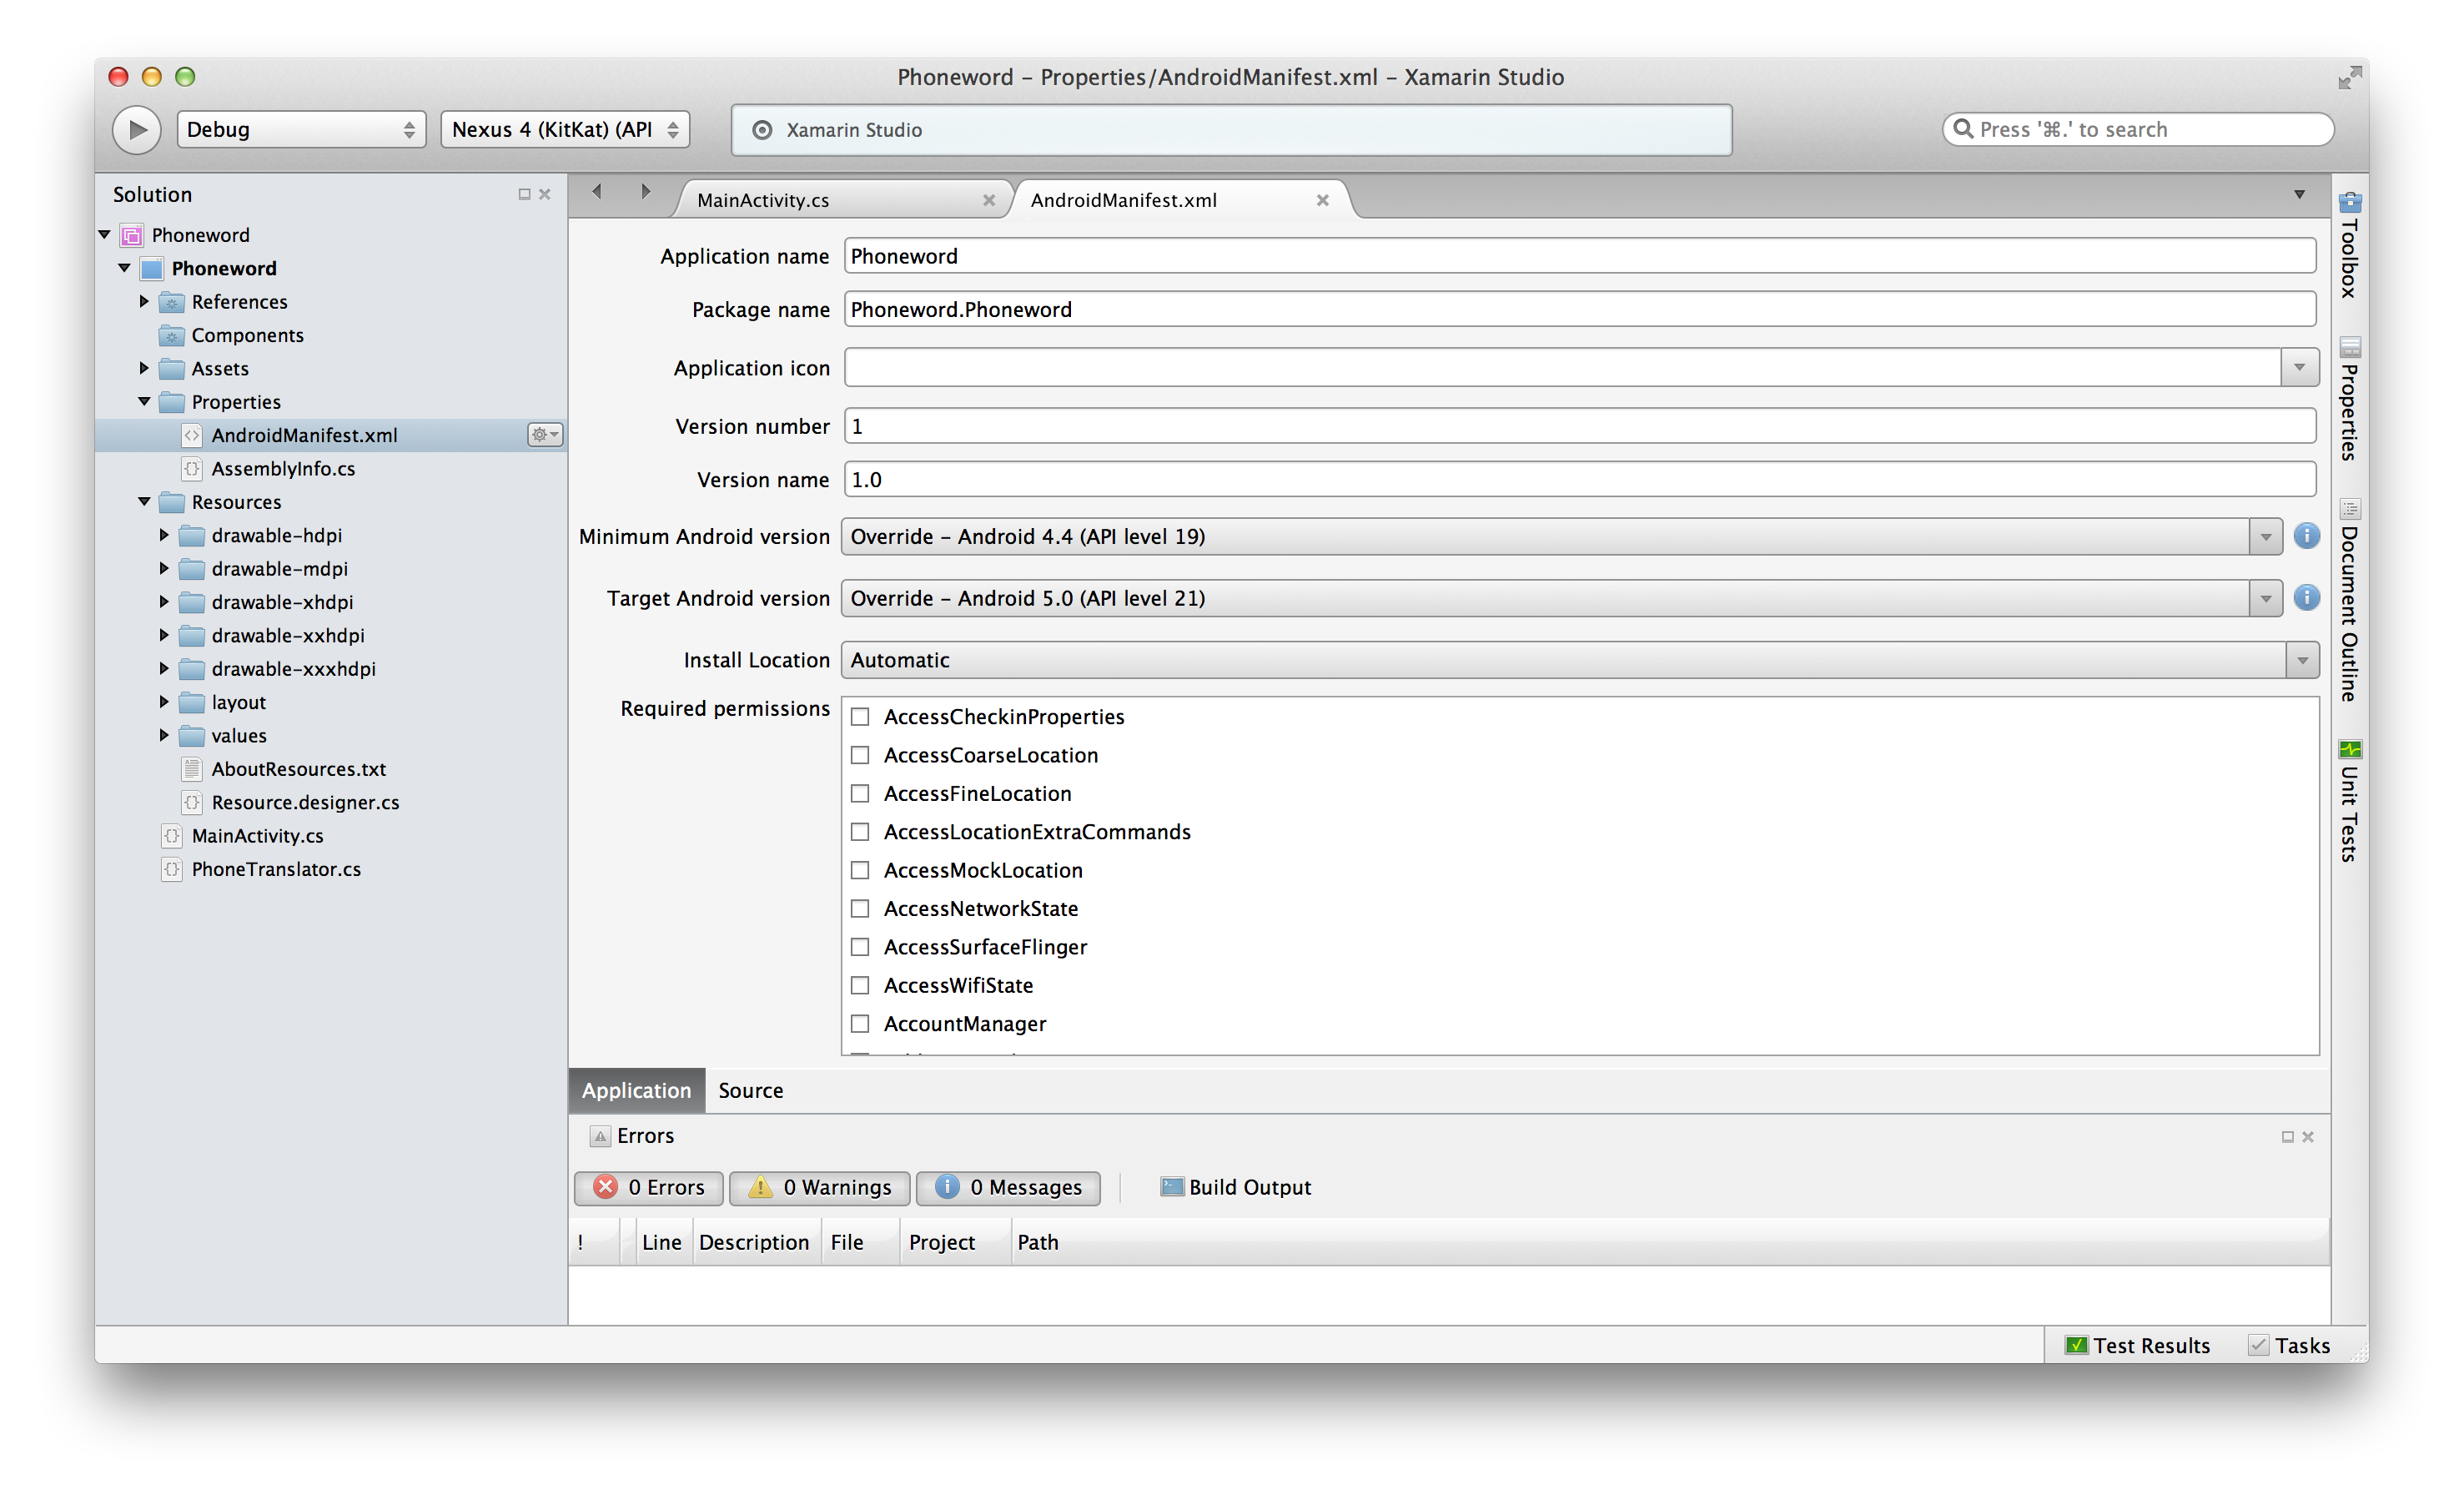The width and height of the screenshot is (2464, 1495).
Task: Click the Run play button
Action: click(137, 129)
